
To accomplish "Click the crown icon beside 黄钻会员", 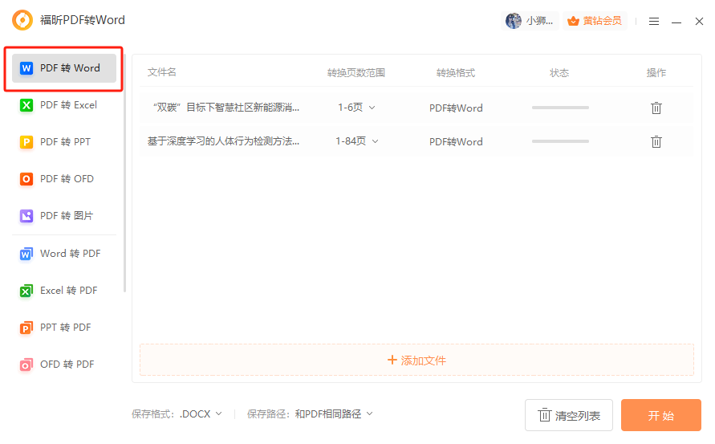I will [573, 21].
